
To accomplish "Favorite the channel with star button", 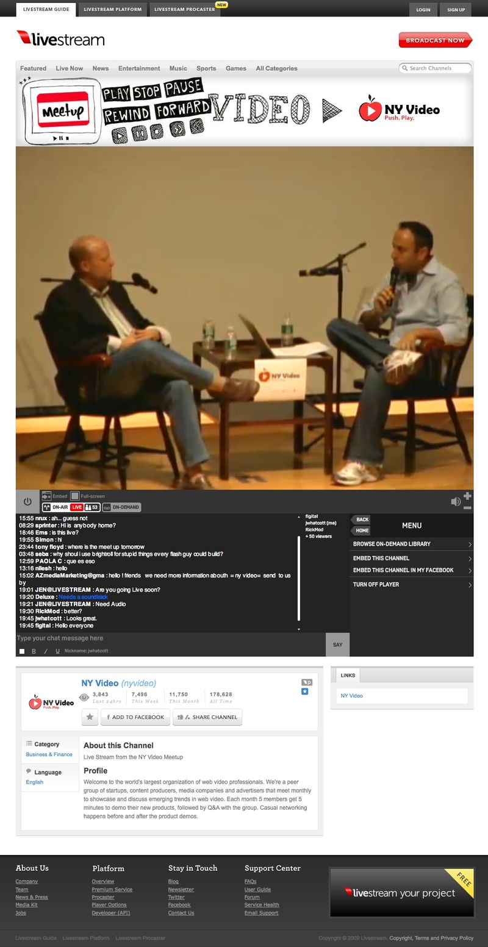I will tap(90, 717).
